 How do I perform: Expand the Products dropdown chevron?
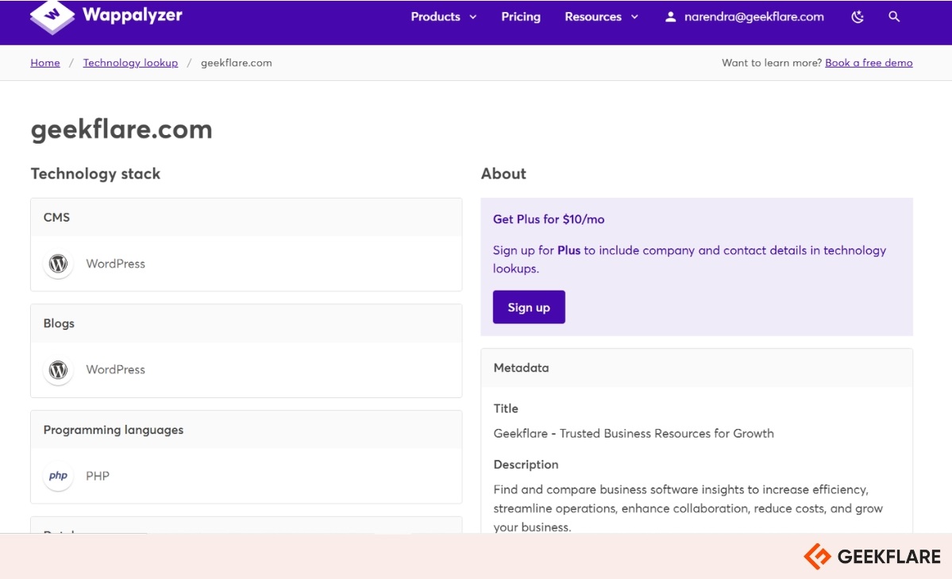[x=473, y=17]
